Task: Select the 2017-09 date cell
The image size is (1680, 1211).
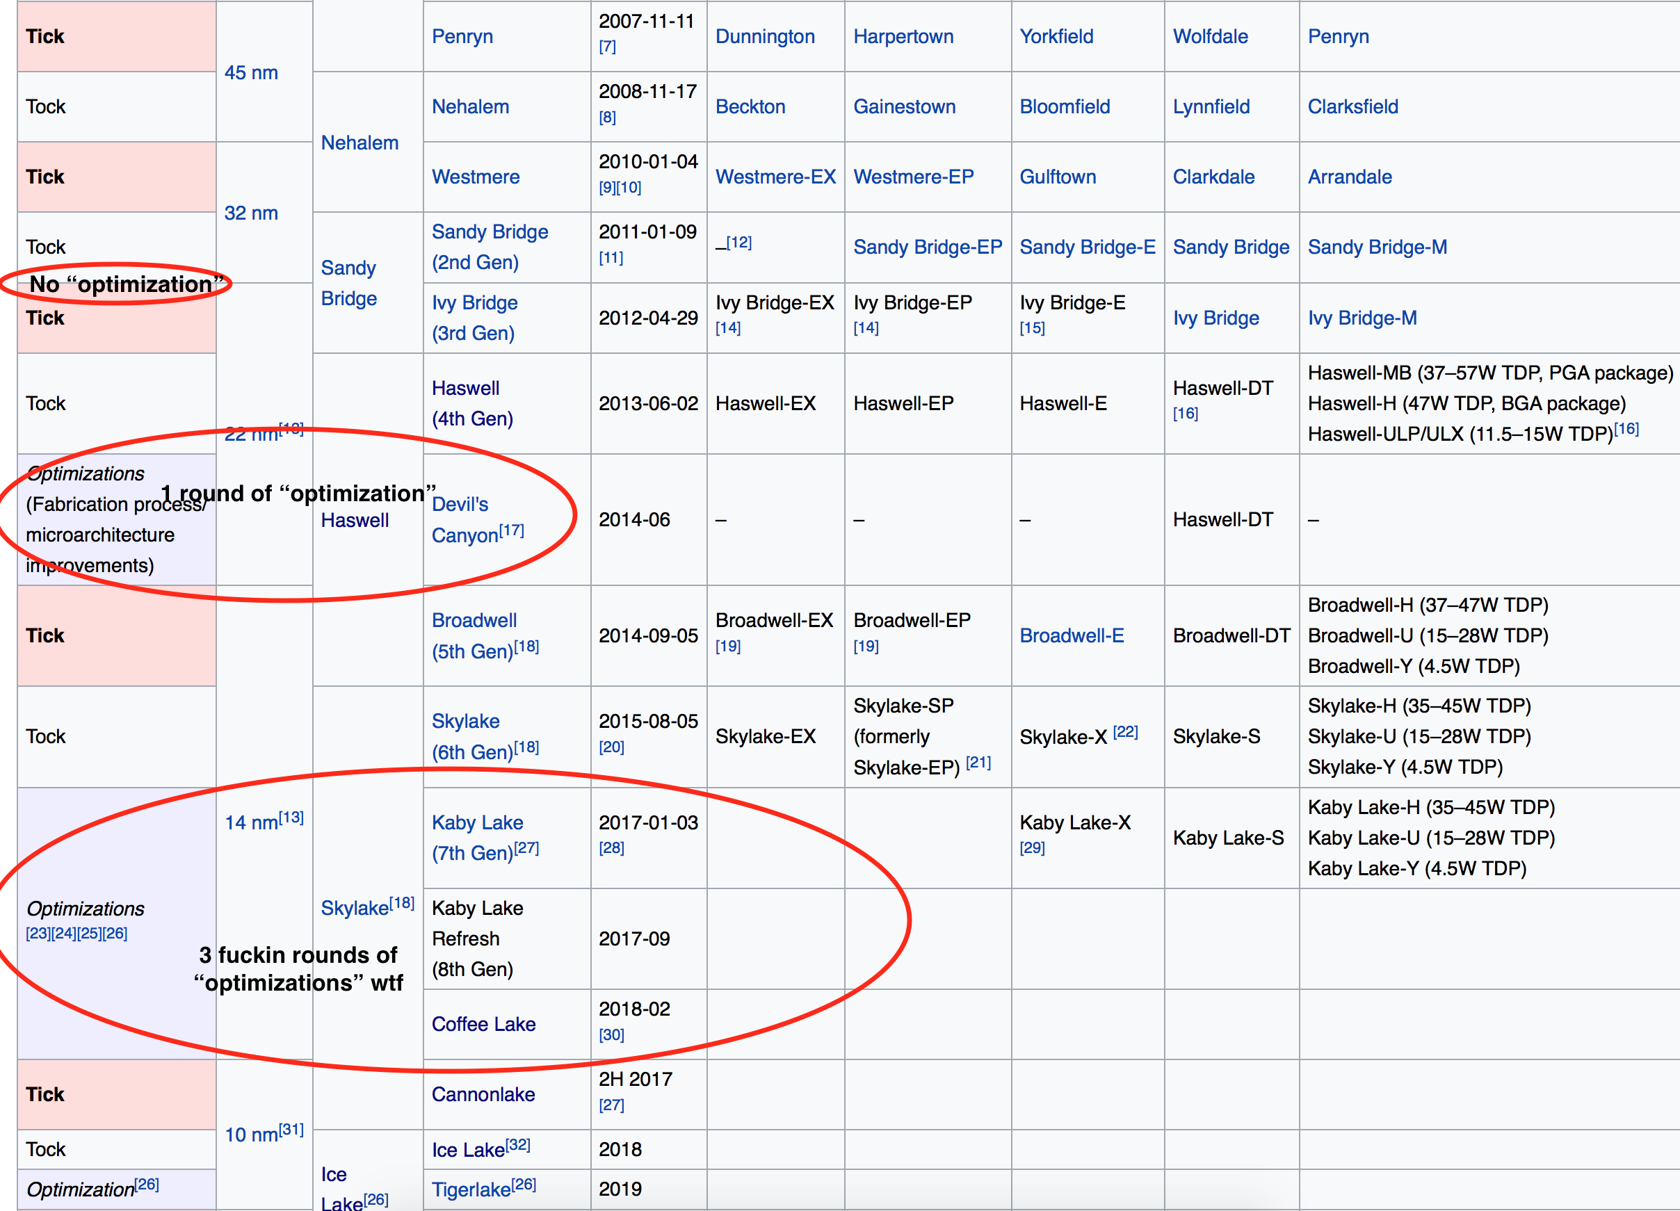Action: tap(649, 938)
